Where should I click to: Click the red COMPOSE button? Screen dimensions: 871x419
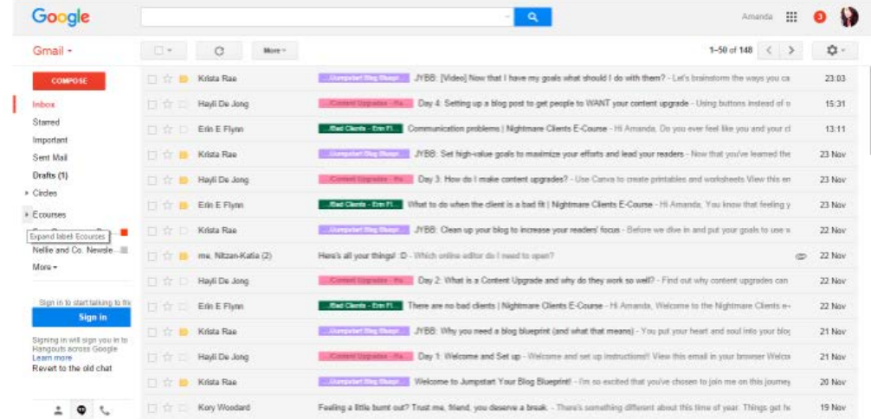click(x=69, y=81)
